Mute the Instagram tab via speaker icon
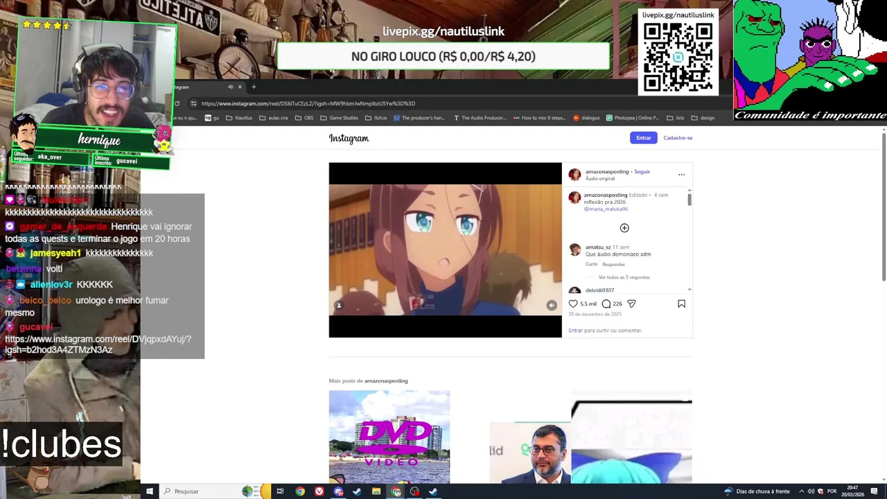The height and width of the screenshot is (499, 887). pos(230,87)
